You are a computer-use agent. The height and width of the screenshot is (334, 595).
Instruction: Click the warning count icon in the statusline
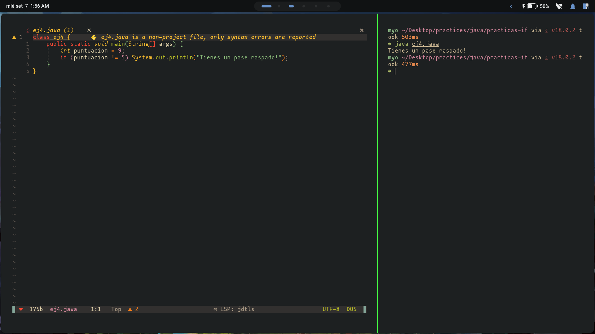(x=130, y=309)
